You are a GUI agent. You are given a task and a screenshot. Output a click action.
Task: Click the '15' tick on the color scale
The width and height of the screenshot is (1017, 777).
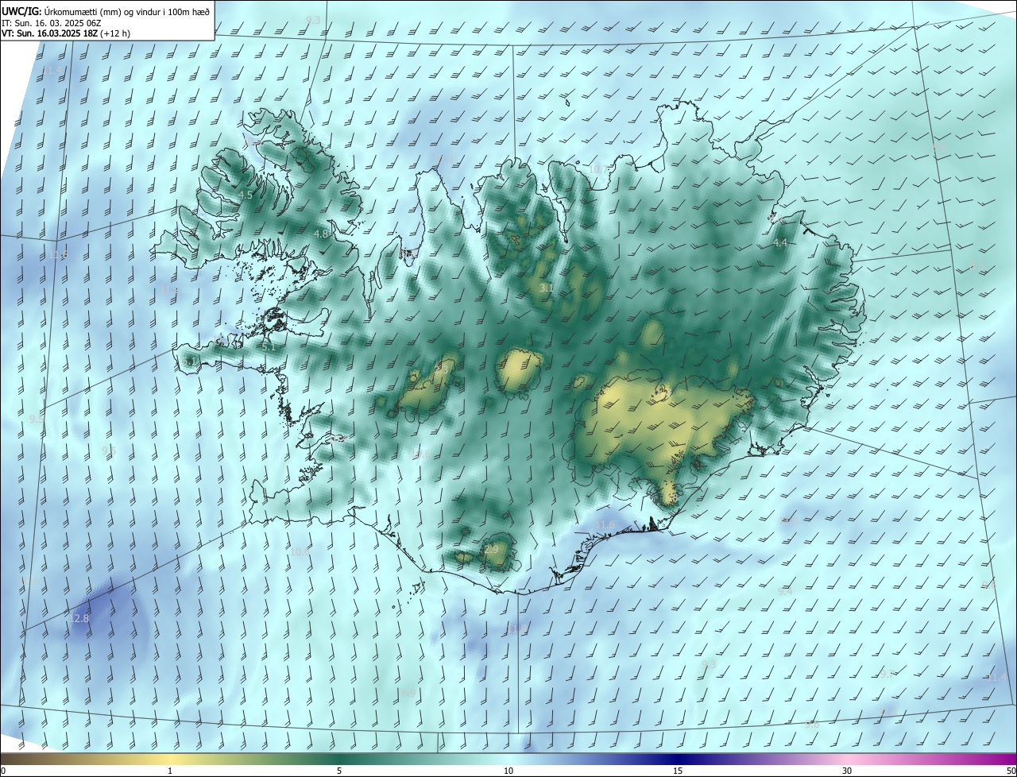(x=678, y=771)
